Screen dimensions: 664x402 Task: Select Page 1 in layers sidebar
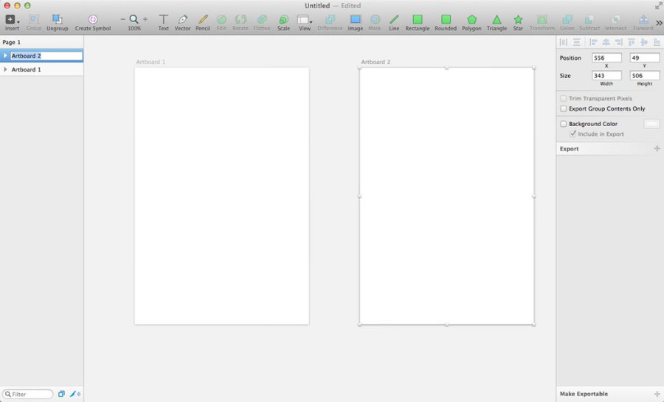(11, 42)
